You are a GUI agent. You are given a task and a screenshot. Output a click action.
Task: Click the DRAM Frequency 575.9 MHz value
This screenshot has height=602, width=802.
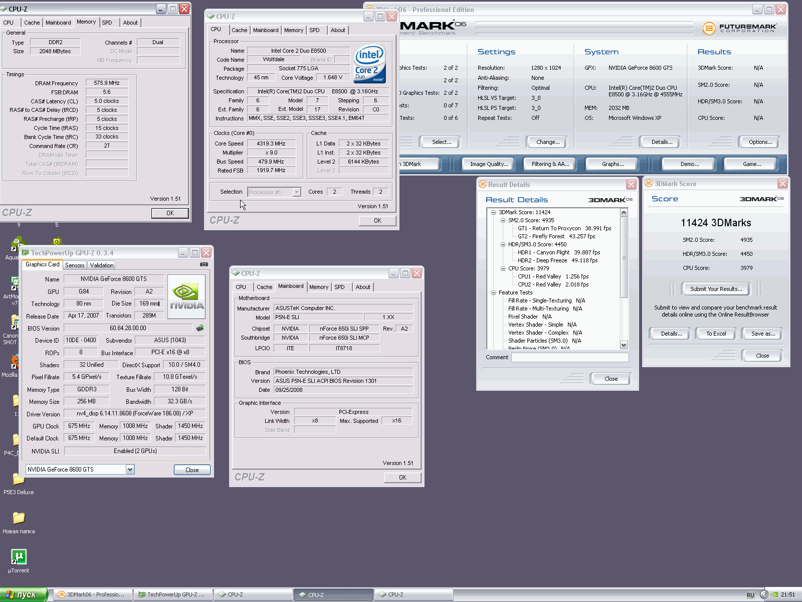tap(107, 83)
